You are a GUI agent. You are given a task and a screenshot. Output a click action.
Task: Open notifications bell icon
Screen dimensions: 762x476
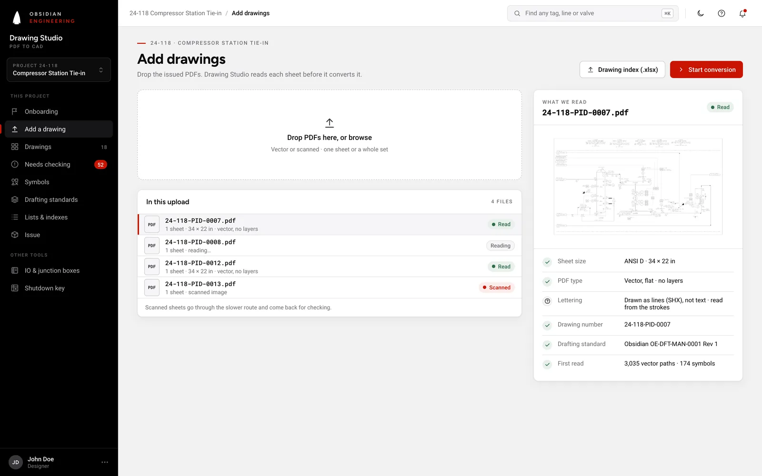click(742, 13)
